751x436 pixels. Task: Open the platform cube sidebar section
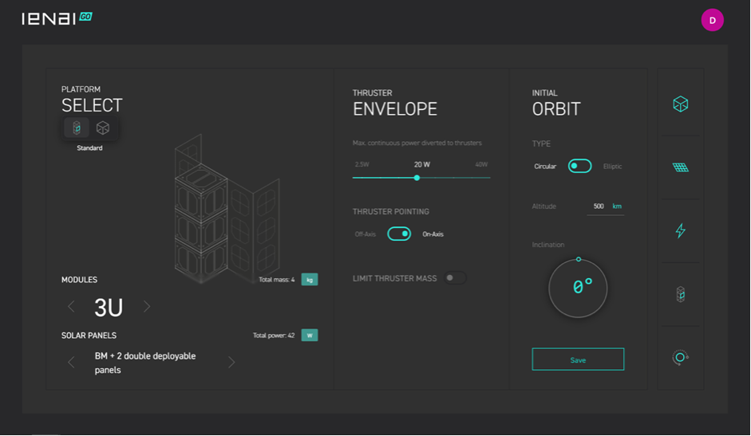(680, 104)
